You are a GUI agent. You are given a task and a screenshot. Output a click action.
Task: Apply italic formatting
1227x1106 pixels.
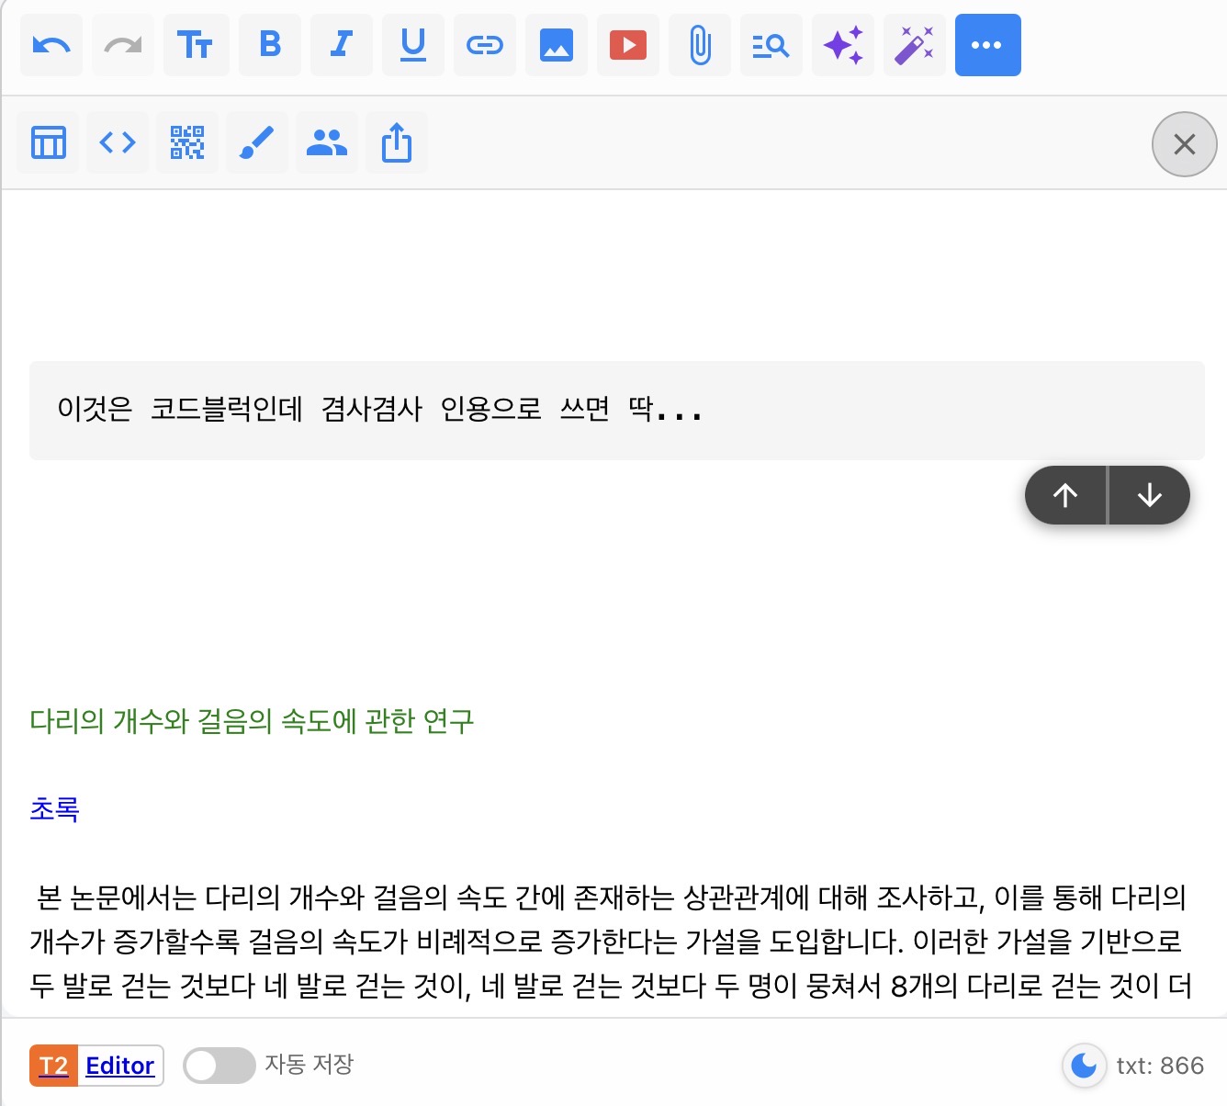342,45
